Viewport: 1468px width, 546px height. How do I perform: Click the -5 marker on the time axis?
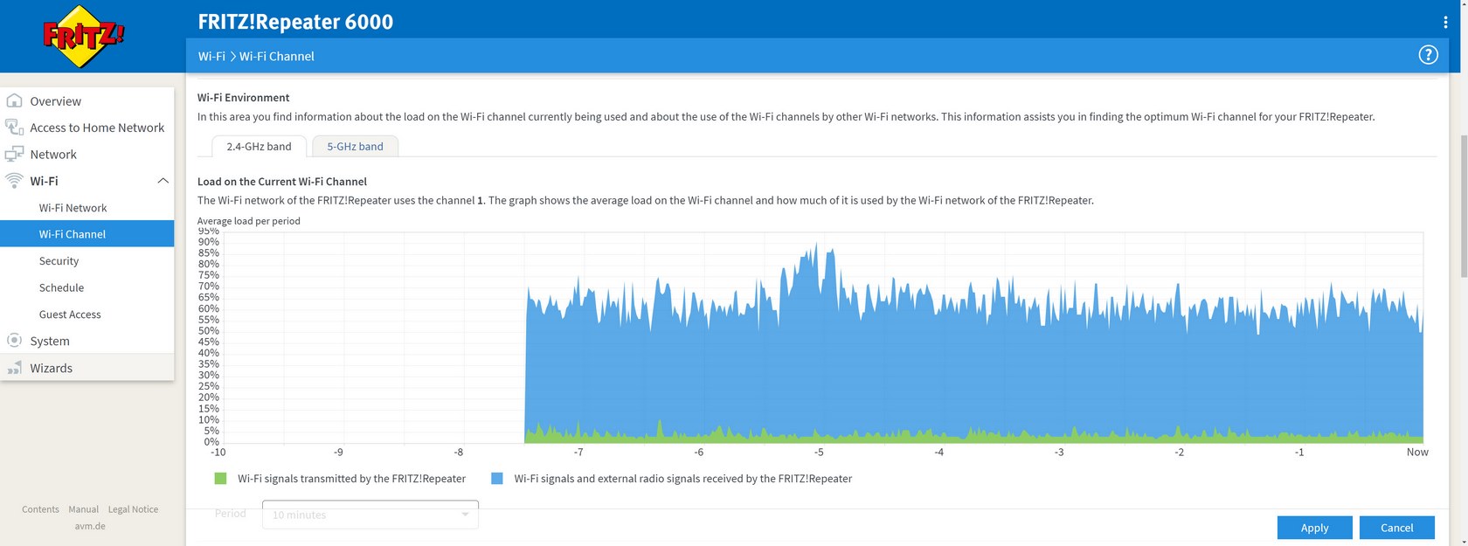[819, 453]
